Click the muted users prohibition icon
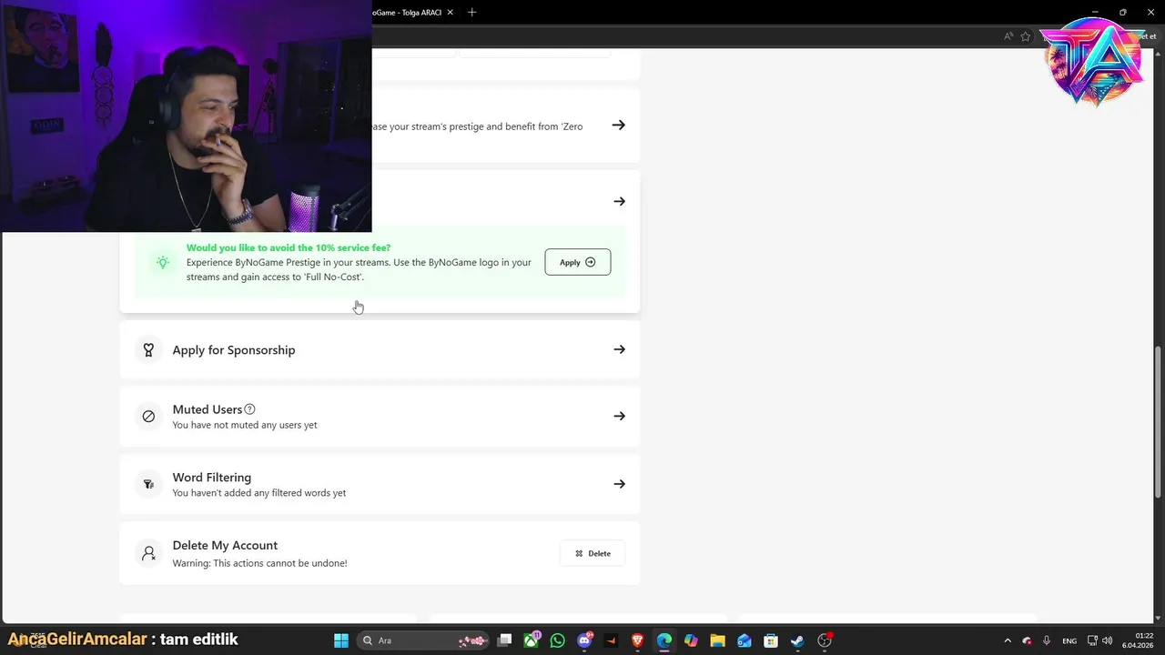The height and width of the screenshot is (655, 1165). click(148, 416)
